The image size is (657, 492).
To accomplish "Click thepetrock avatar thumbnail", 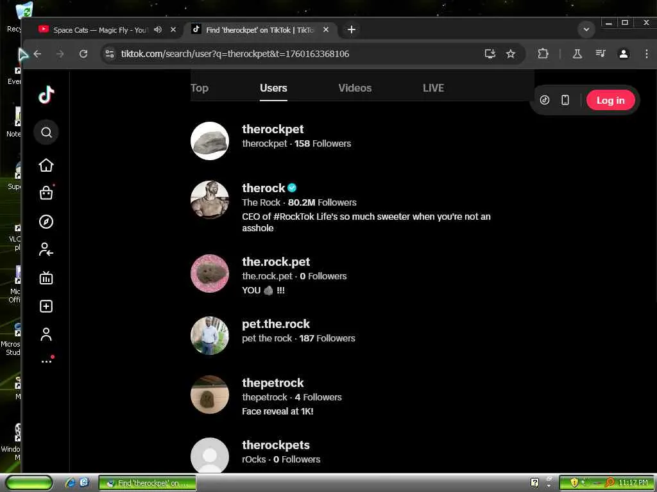I will [210, 395].
